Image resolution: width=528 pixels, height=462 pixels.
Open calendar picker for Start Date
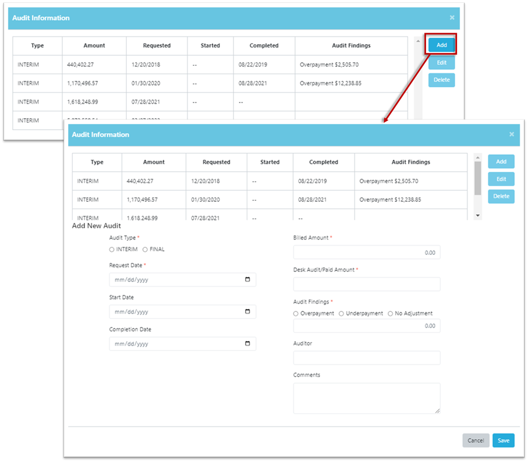point(247,312)
